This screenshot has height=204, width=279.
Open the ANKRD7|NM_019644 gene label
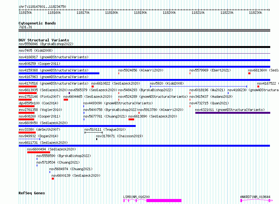coord(255,197)
